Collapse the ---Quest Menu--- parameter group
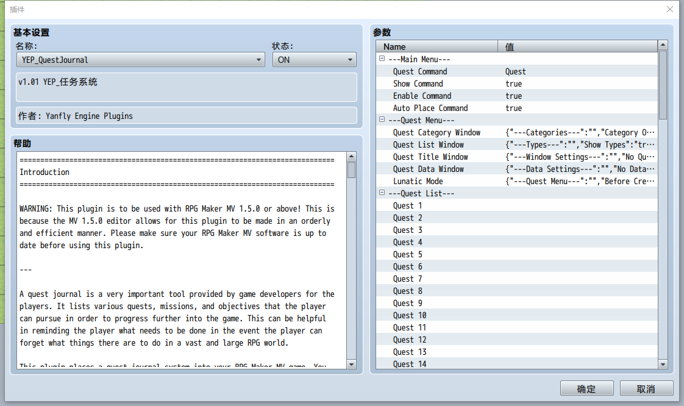The image size is (684, 406). 382,119
